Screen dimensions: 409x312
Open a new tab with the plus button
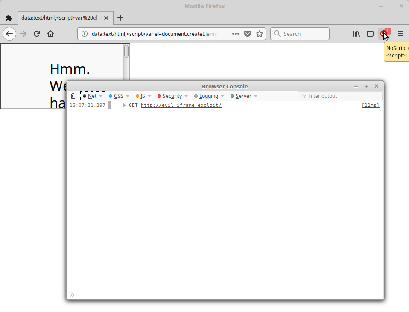(x=120, y=18)
